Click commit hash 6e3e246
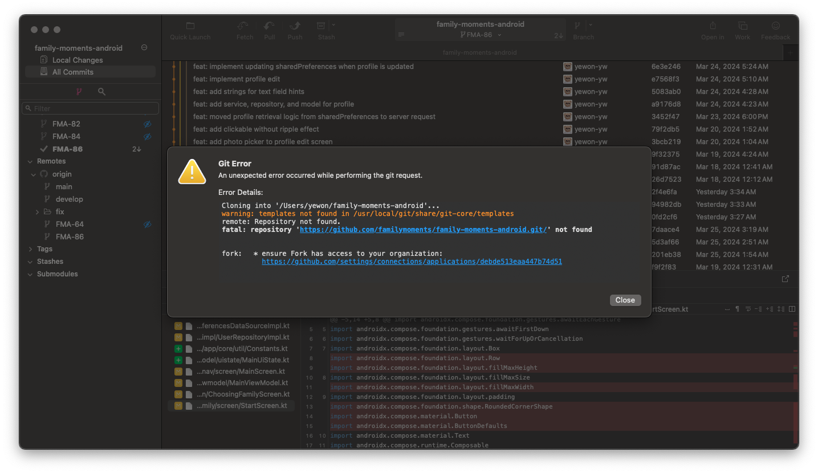This screenshot has height=473, width=818. (x=666, y=67)
